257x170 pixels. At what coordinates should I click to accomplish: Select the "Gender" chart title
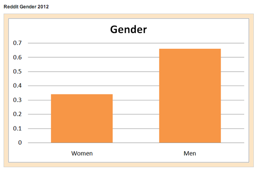(x=128, y=29)
